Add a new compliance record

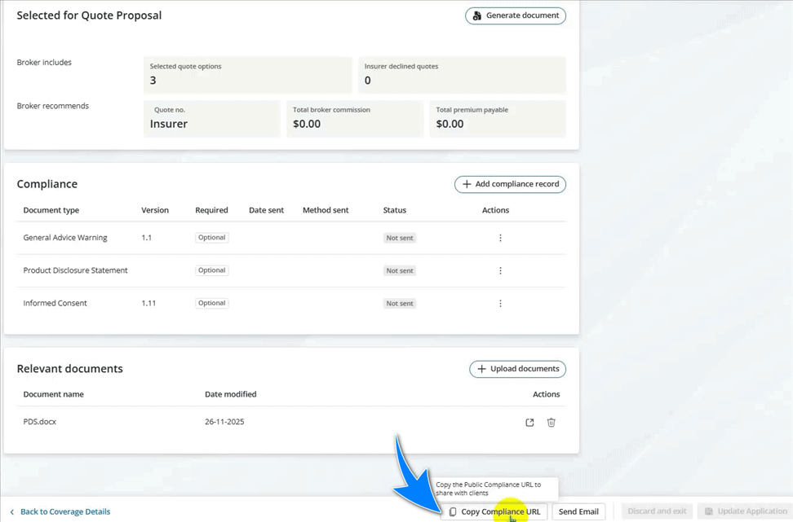tap(510, 184)
